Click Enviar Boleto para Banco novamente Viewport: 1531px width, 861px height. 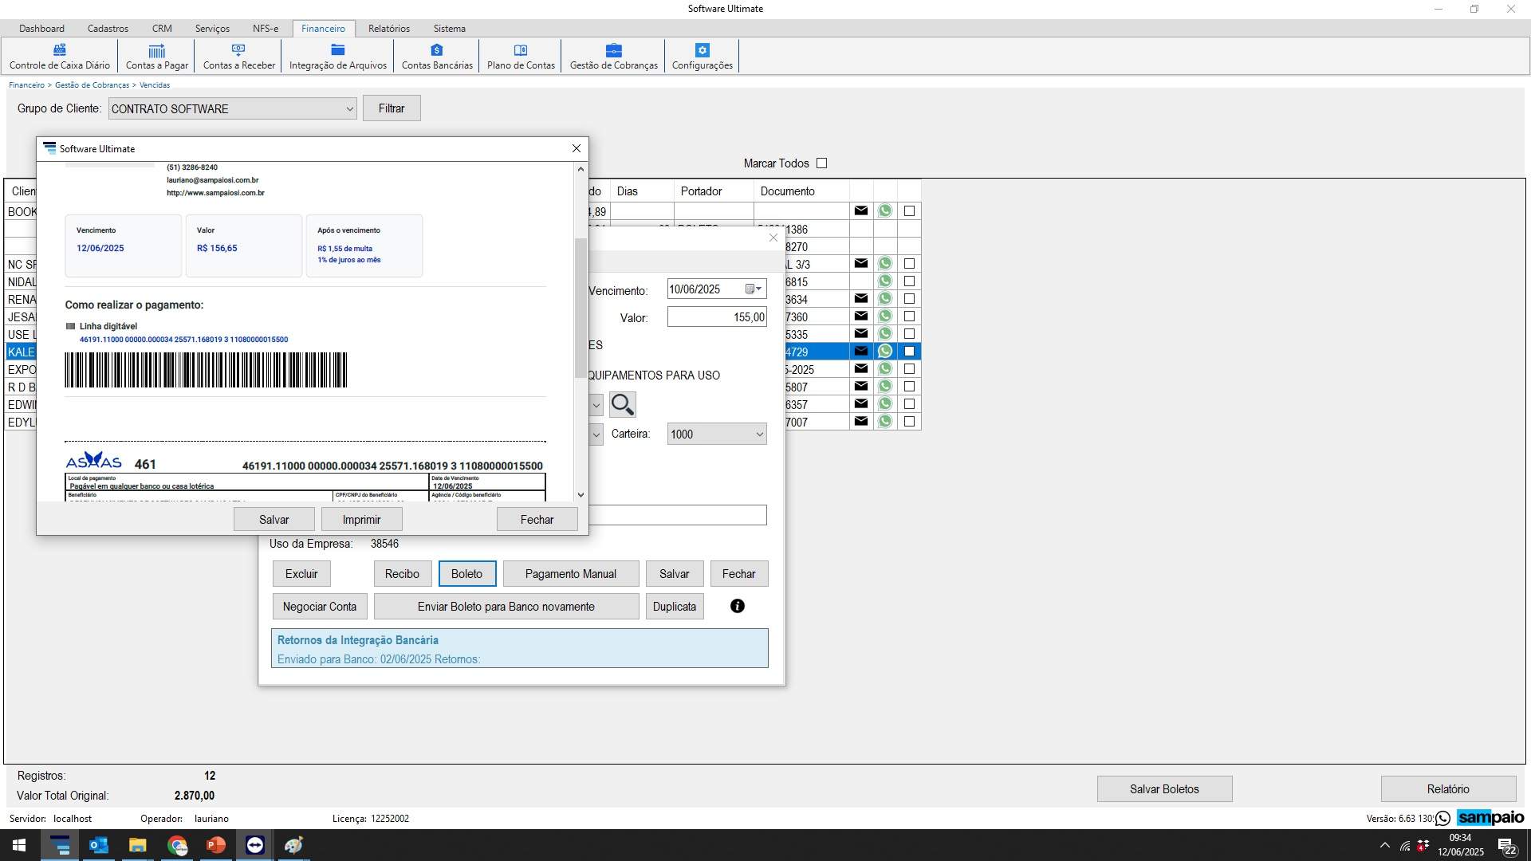(x=506, y=607)
